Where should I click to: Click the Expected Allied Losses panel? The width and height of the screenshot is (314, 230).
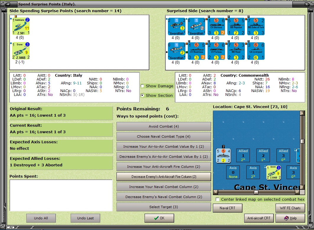tap(61, 163)
